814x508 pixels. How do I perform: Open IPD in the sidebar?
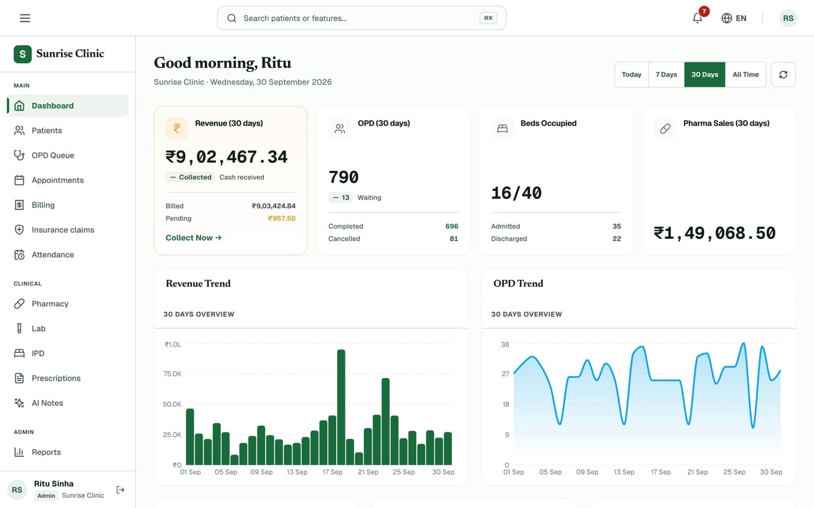pyautogui.click(x=68, y=354)
